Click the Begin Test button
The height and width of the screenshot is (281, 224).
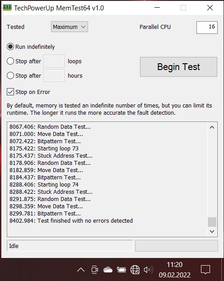pyautogui.click(x=178, y=67)
